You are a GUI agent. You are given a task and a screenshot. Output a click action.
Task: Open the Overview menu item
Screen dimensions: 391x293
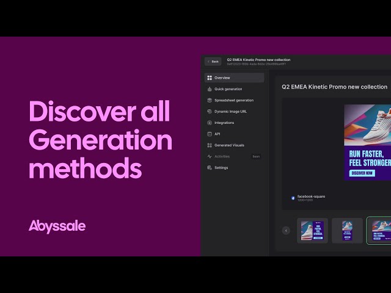[234, 78]
